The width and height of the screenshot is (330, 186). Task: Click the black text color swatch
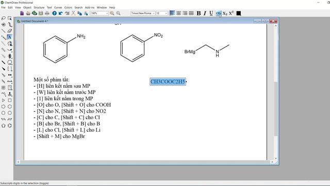click(x=238, y=13)
